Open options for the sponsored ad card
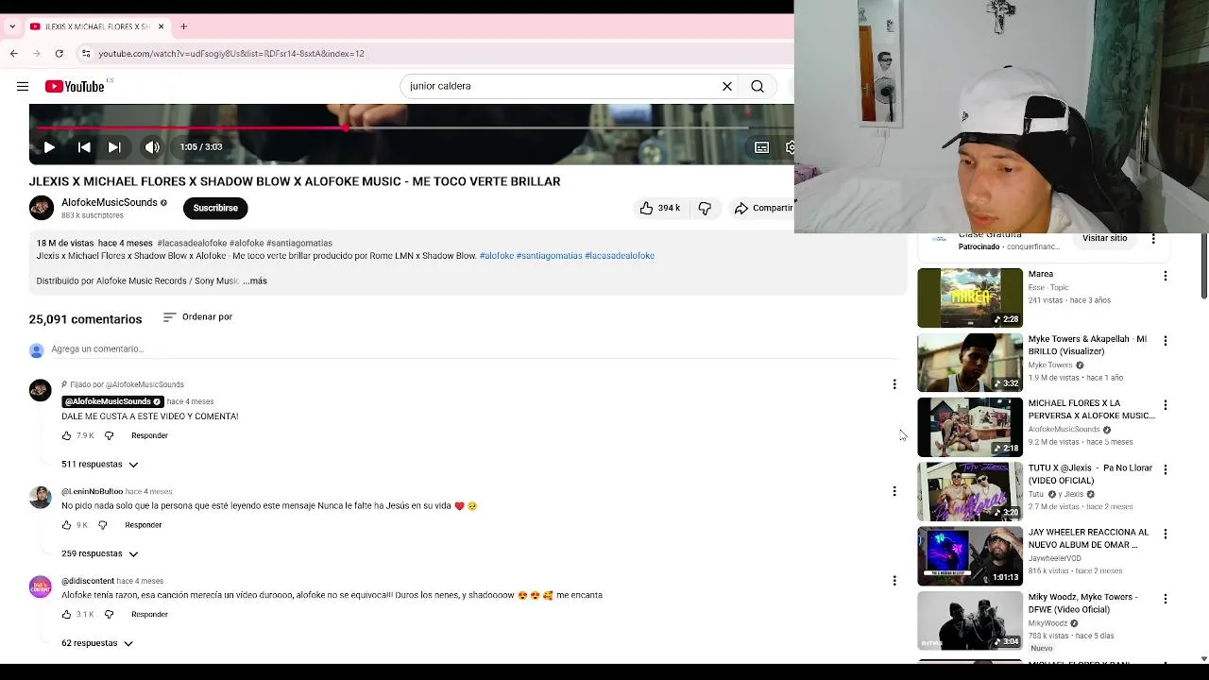The width and height of the screenshot is (1209, 680). pyautogui.click(x=1152, y=239)
